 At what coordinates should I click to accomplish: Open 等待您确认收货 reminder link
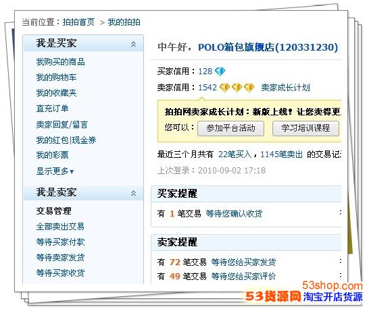(234, 214)
